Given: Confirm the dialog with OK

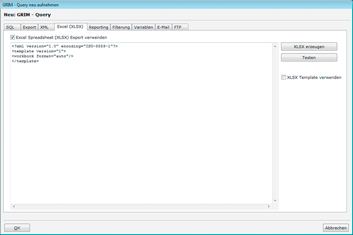Looking at the screenshot, I should pyautogui.click(x=17, y=227).
